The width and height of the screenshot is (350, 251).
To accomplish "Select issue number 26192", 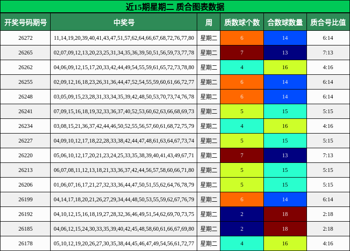I will 26,214.
